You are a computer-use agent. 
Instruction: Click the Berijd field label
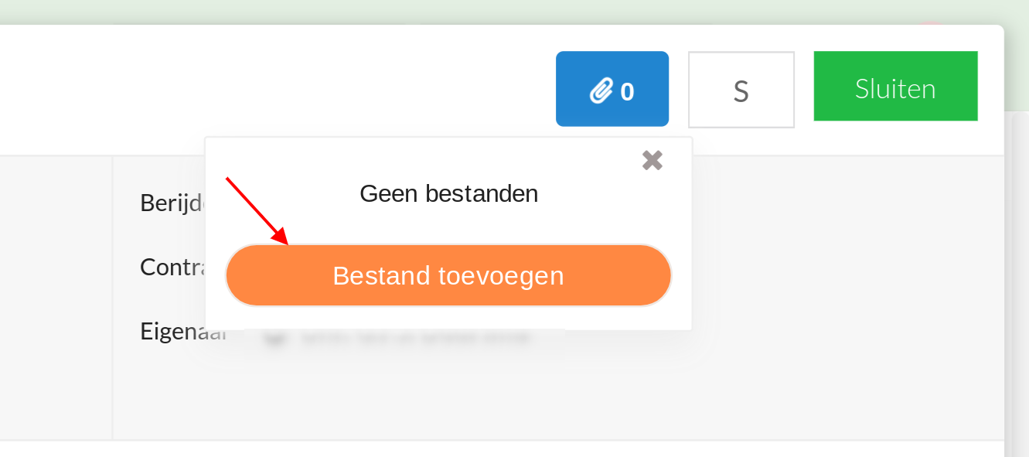coord(172,203)
